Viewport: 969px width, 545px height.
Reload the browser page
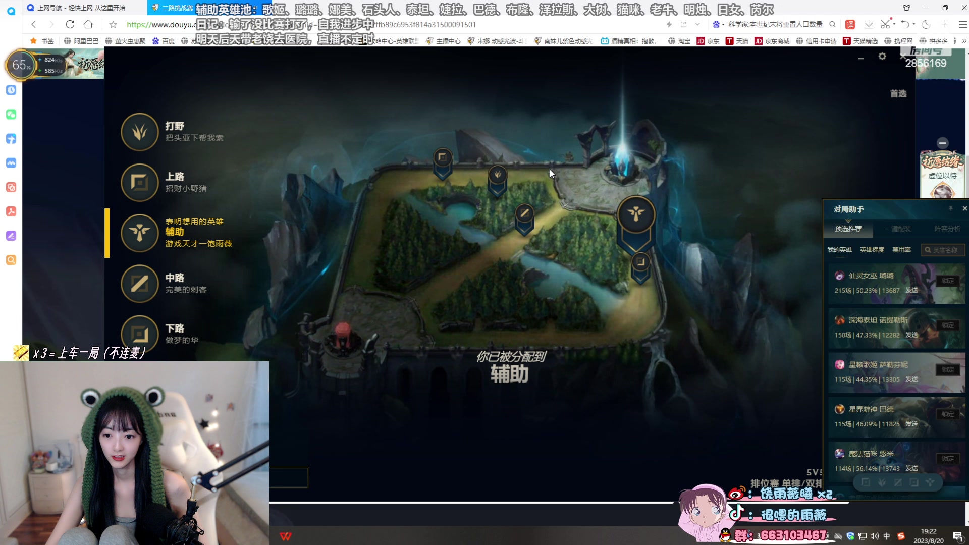[x=70, y=24]
